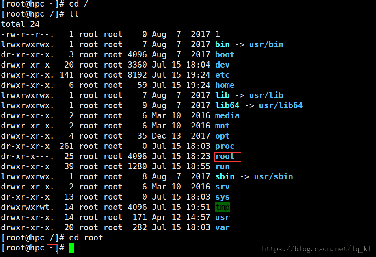Viewport: 376px width, 257px height.
Task: Click the red-boxed tilde in the last prompt
Action: tap(52, 248)
